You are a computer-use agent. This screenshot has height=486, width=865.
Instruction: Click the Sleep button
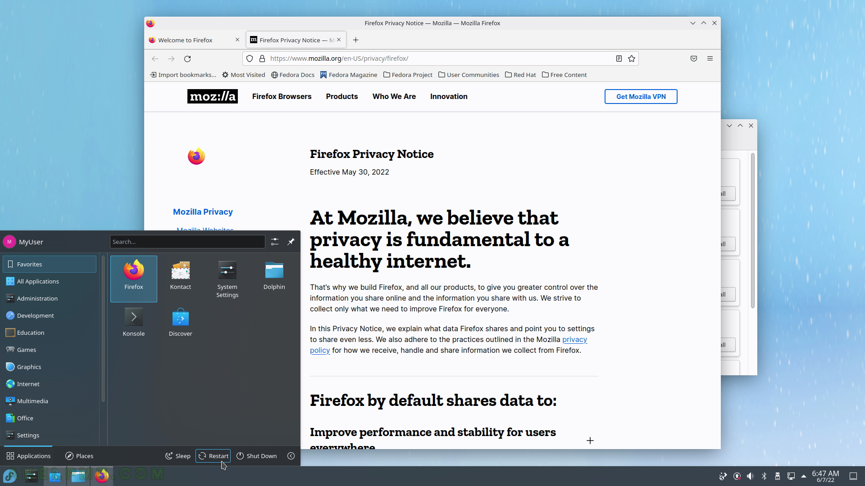pyautogui.click(x=178, y=456)
